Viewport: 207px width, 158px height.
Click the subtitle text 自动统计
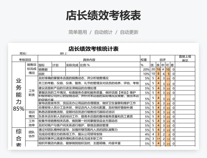(103, 32)
